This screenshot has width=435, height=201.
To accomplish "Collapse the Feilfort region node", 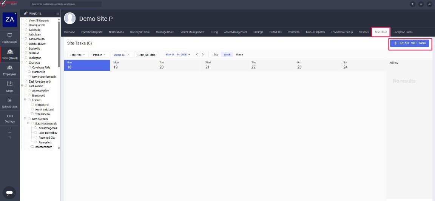I will (x=25, y=100).
